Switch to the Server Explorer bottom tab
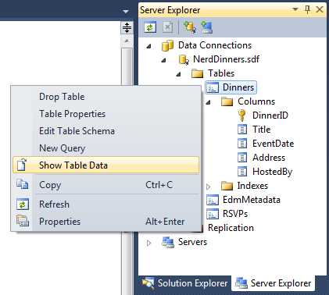This screenshot has width=329, height=295. [273, 283]
